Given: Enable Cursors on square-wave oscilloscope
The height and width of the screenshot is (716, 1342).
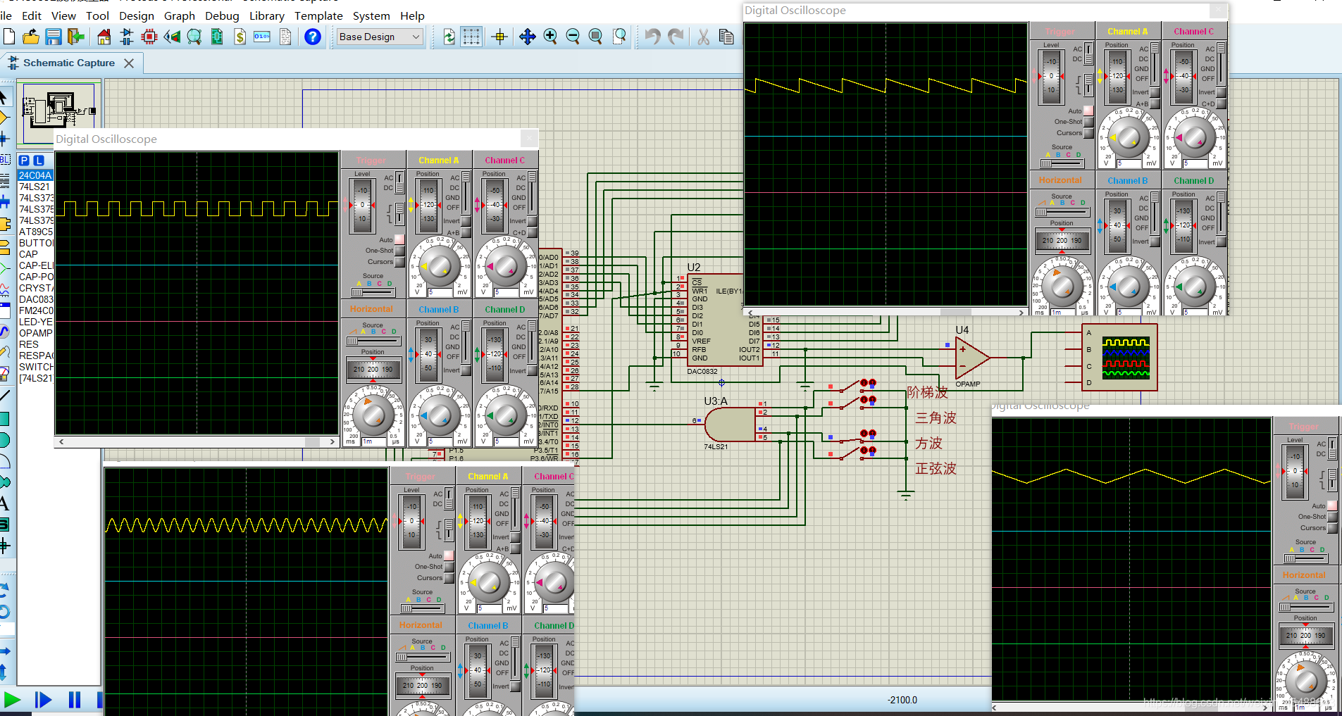Looking at the screenshot, I should pos(399,262).
